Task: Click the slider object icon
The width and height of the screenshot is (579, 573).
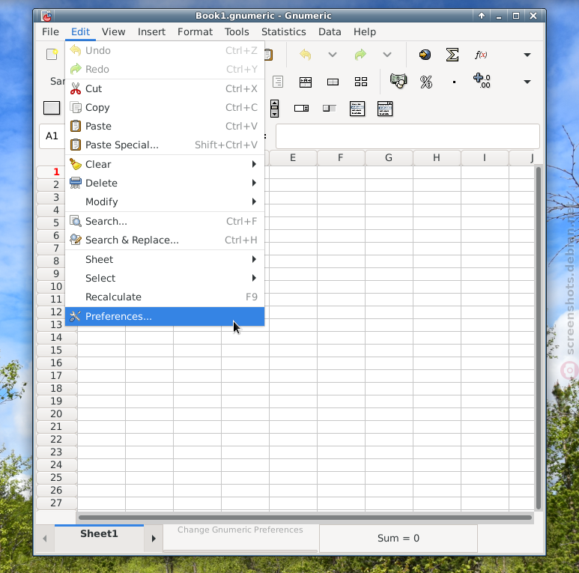Action: coord(329,108)
